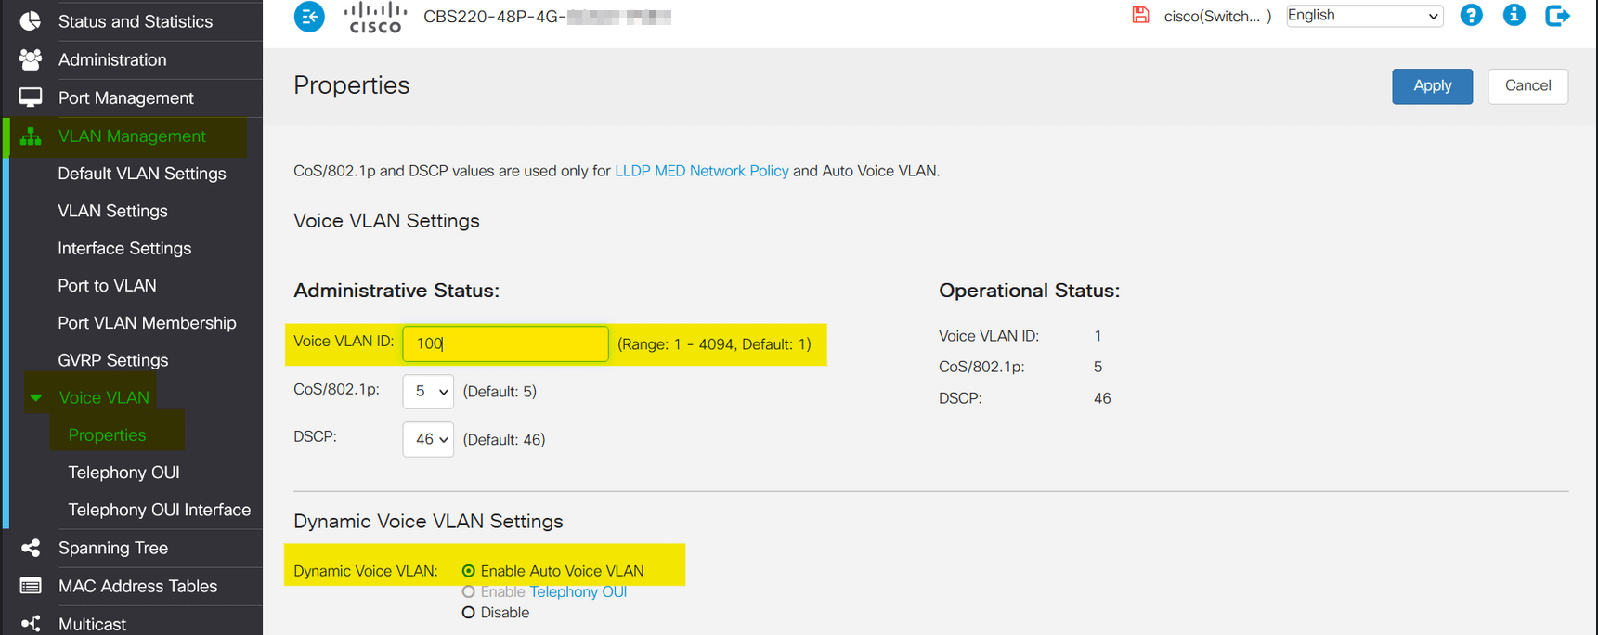Click the info about icon

[x=1514, y=16]
